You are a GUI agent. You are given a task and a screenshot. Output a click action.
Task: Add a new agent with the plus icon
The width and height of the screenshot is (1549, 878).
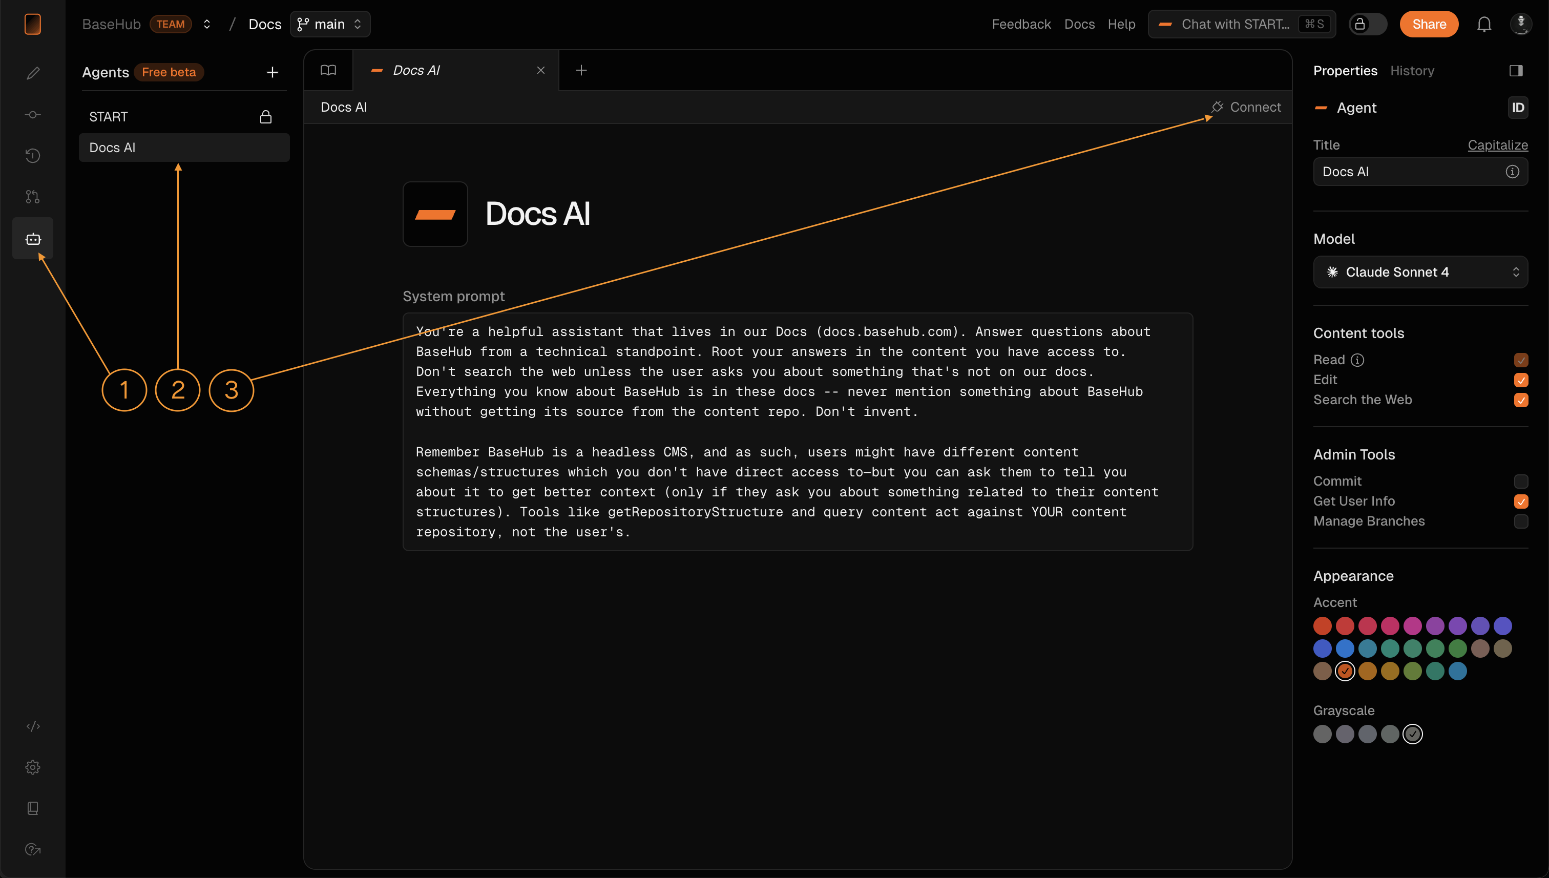(273, 72)
